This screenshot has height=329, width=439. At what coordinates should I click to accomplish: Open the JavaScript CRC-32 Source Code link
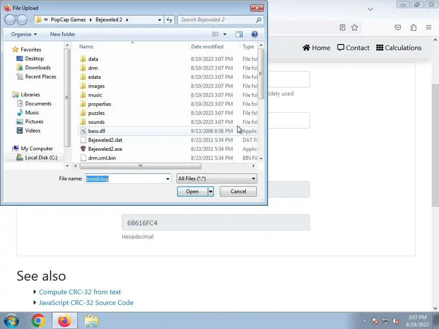coord(86,303)
